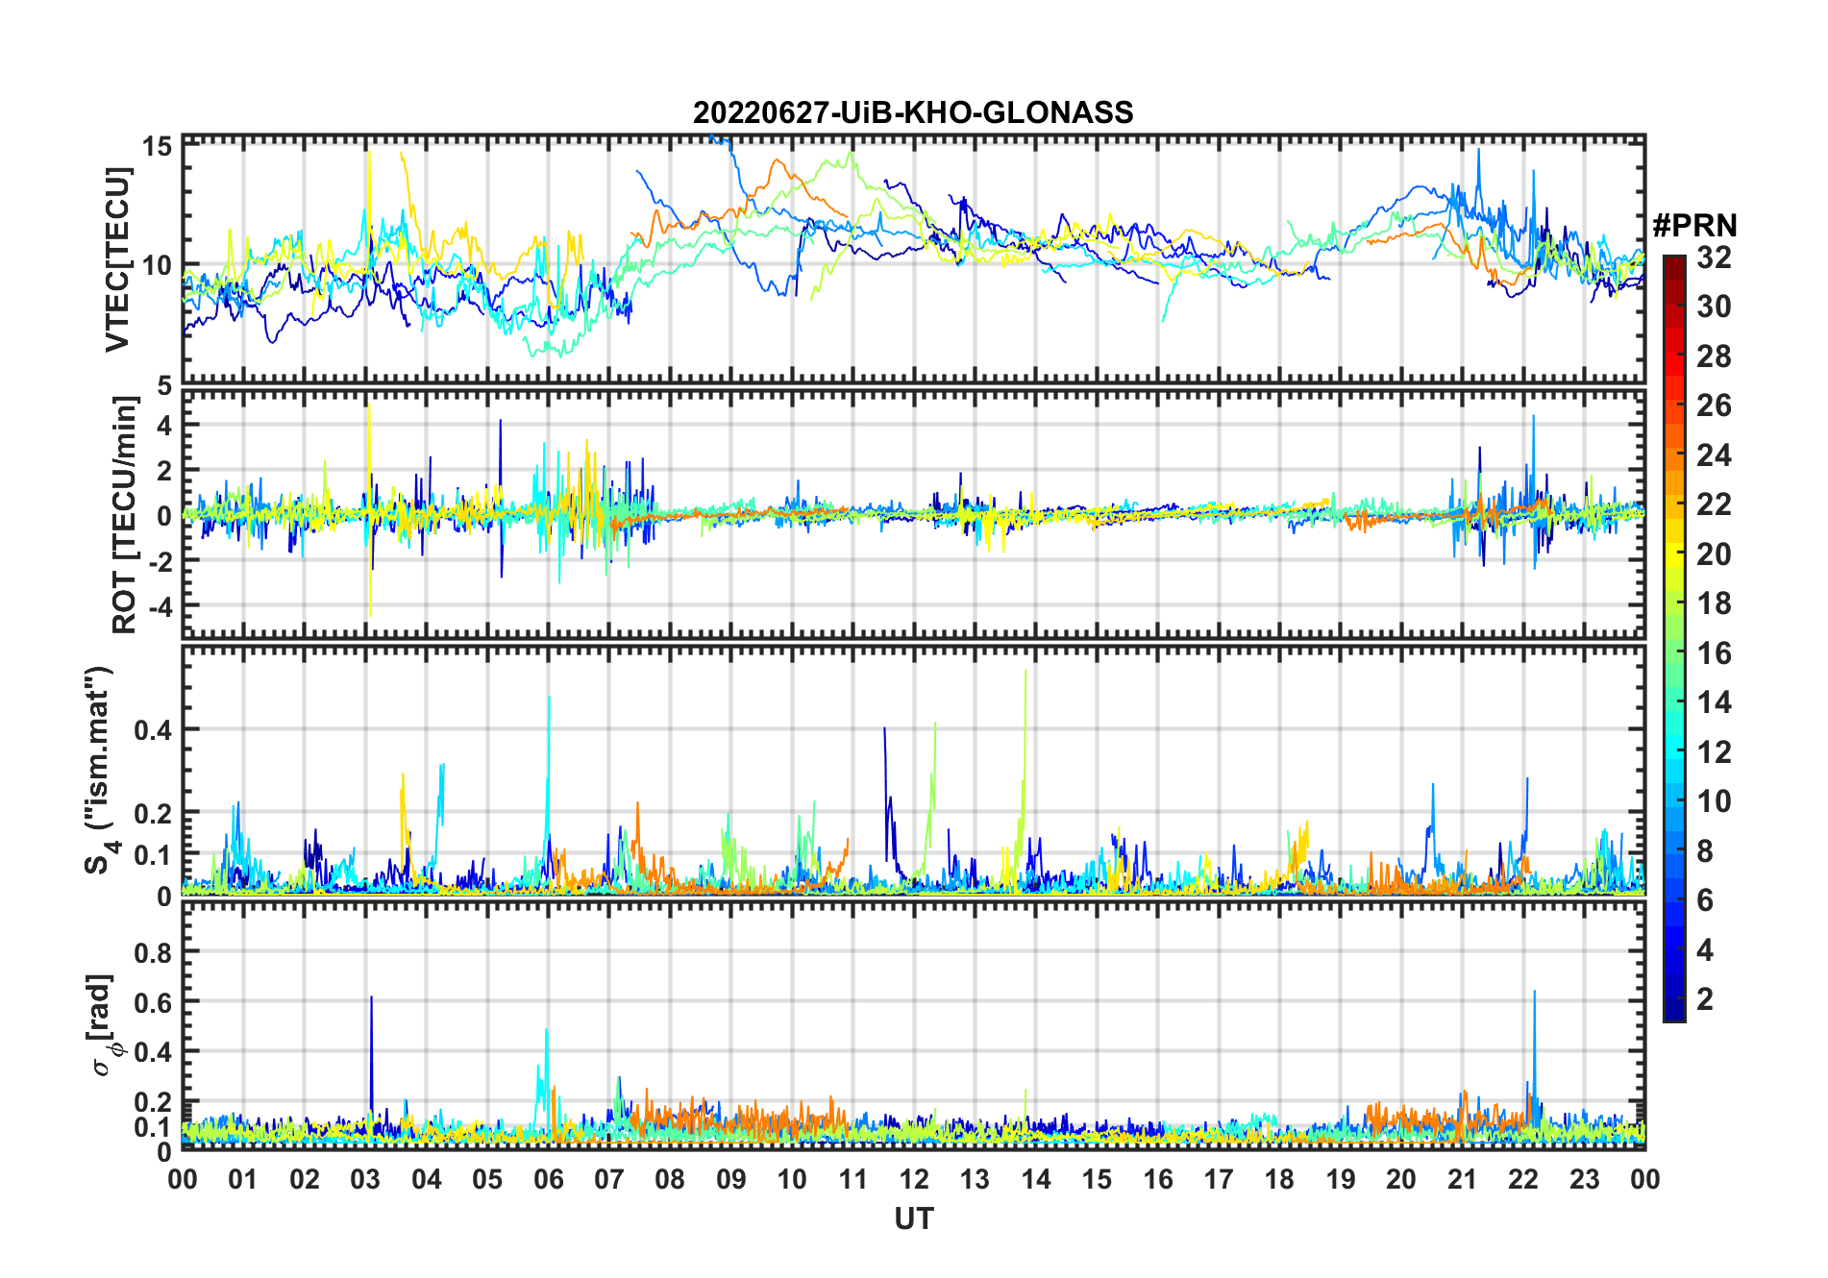This screenshot has height=1278, width=1828.
Task: Click colorbar tick label 28
Action: point(1714,356)
